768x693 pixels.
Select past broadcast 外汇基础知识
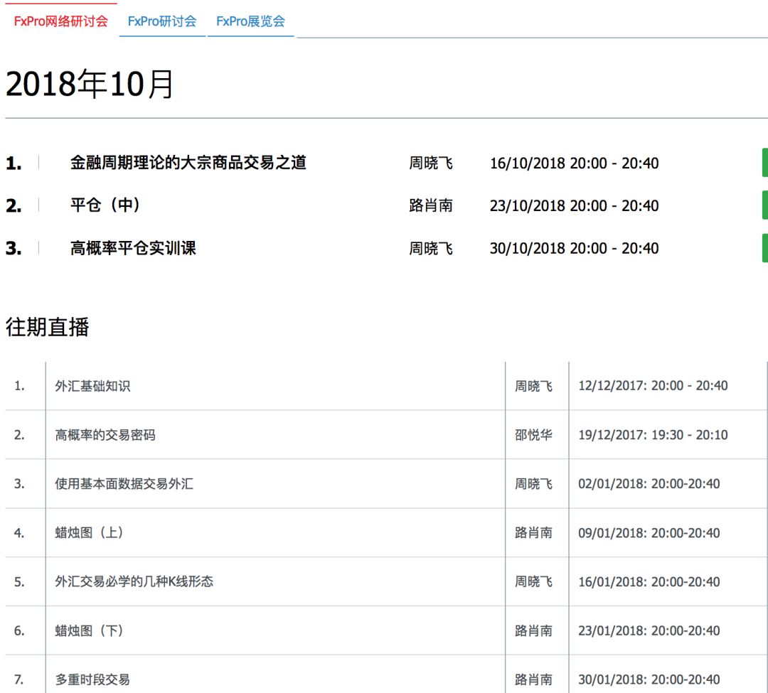tap(92, 386)
